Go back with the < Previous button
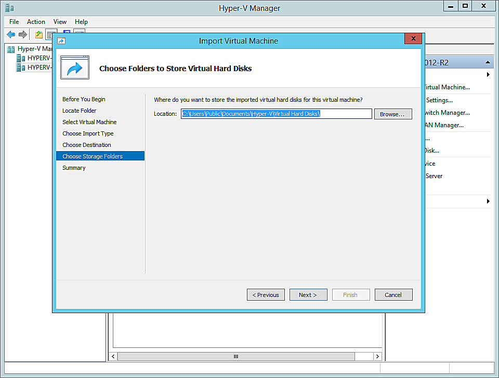This screenshot has height=378, width=499. tap(266, 295)
